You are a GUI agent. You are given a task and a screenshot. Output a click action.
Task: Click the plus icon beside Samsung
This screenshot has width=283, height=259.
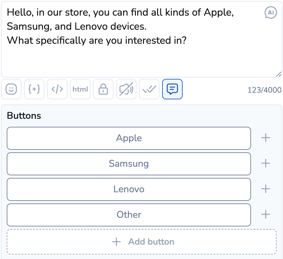click(266, 164)
